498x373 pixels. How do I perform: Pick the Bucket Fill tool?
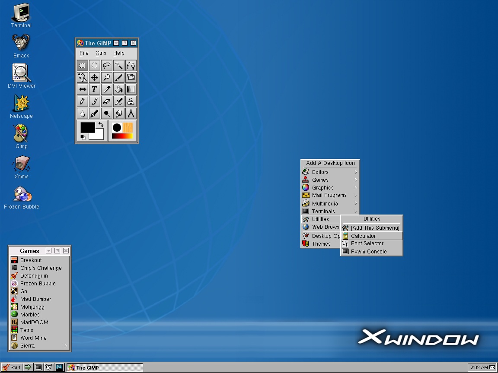118,89
